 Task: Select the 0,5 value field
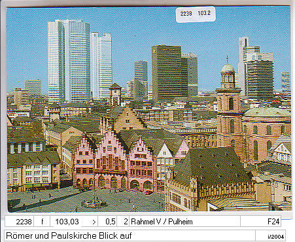107,222
